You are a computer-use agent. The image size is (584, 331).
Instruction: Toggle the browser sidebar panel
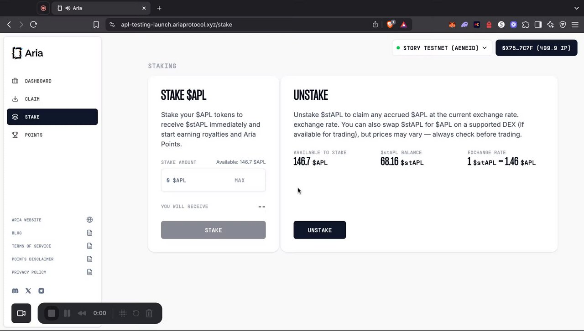(x=538, y=25)
